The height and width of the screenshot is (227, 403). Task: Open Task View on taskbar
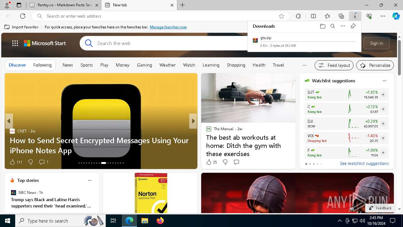coord(113,221)
